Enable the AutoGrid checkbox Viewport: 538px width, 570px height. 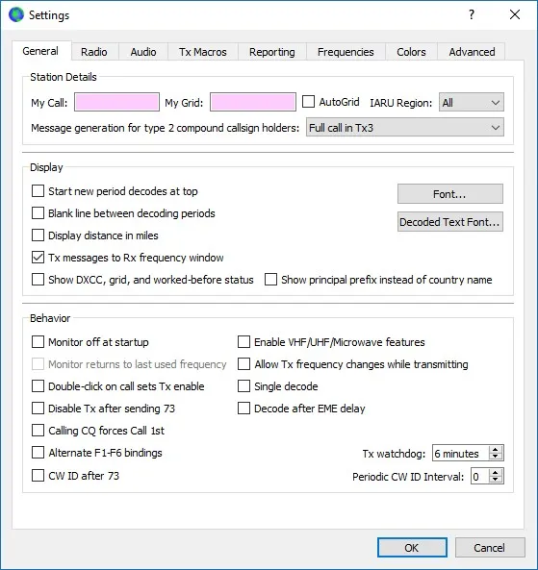pyautogui.click(x=308, y=102)
